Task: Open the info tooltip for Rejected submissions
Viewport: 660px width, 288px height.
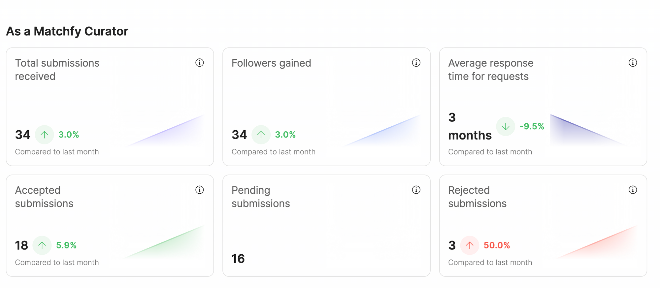Action: pyautogui.click(x=633, y=190)
